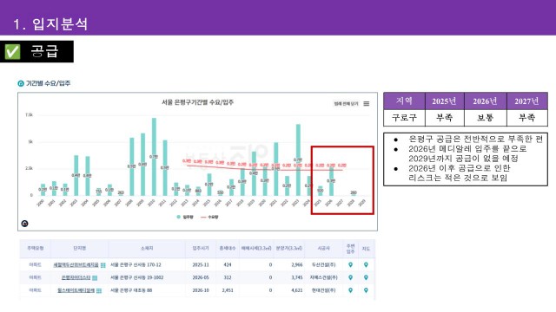This screenshot has width=556, height=312.
Task: Click the 두산건설(주) builder cell
Action: click(323, 264)
